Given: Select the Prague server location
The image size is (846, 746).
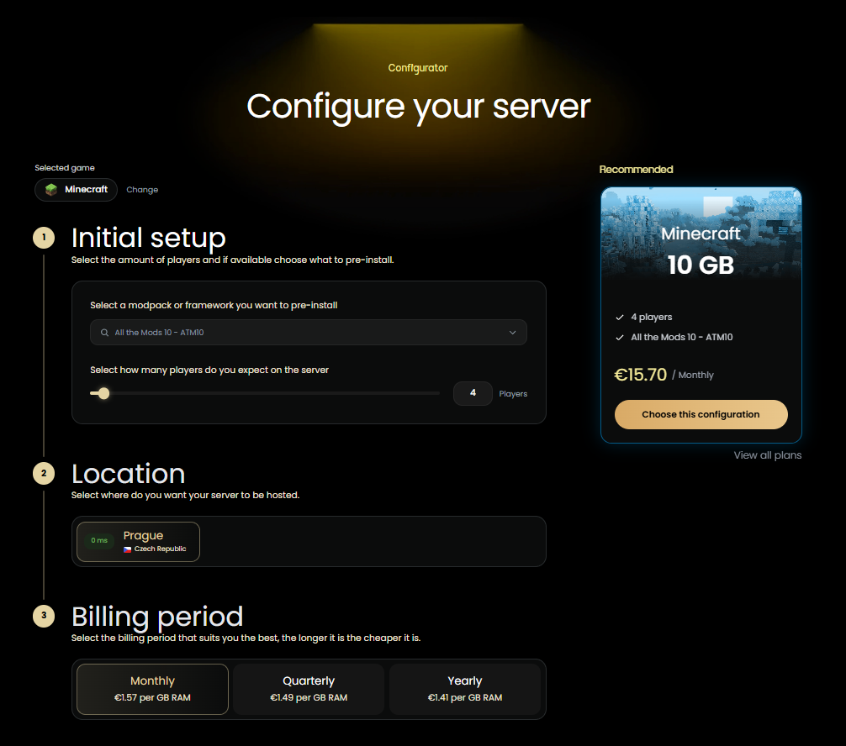Looking at the screenshot, I should pos(138,542).
